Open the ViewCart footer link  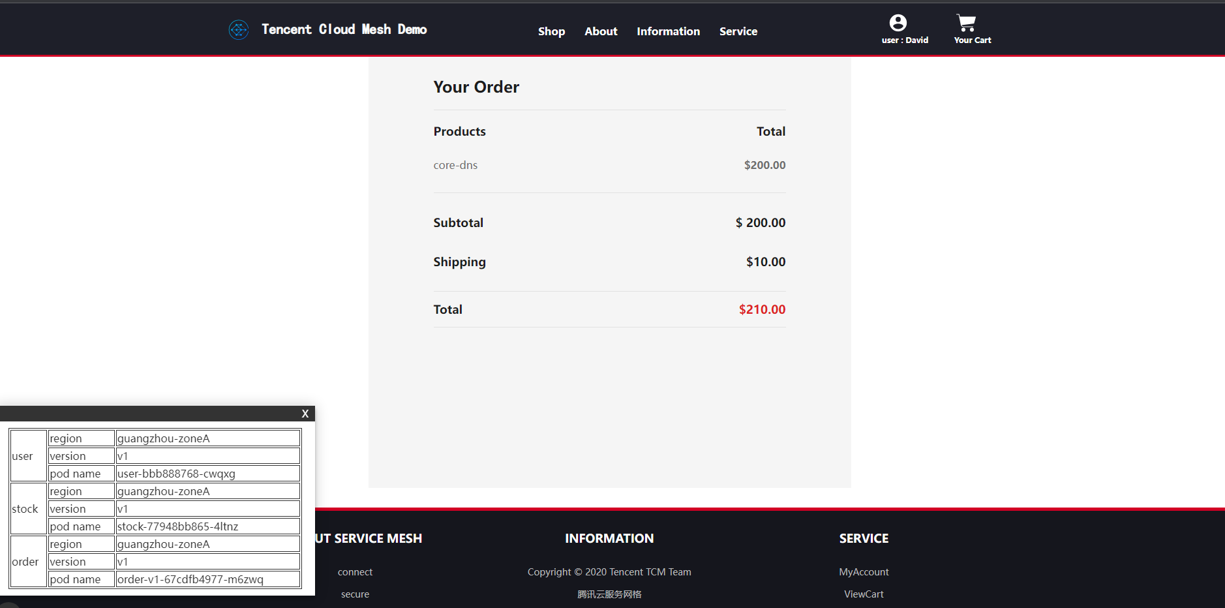[x=864, y=594]
